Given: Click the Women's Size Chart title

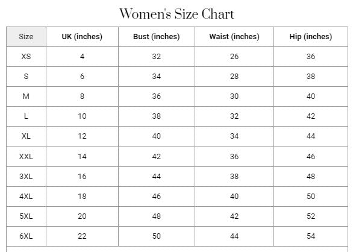Looking at the screenshot, I should pyautogui.click(x=176, y=14).
